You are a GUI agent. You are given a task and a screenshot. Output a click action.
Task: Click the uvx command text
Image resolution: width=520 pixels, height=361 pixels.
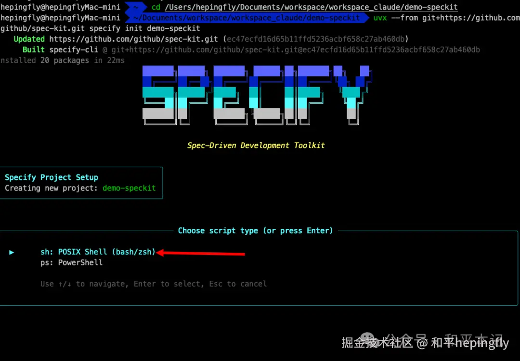(x=380, y=18)
